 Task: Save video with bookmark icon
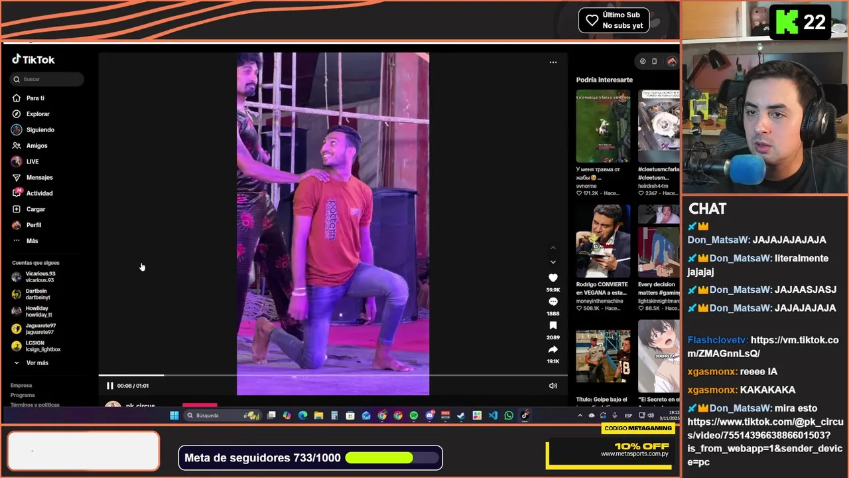[x=553, y=326]
